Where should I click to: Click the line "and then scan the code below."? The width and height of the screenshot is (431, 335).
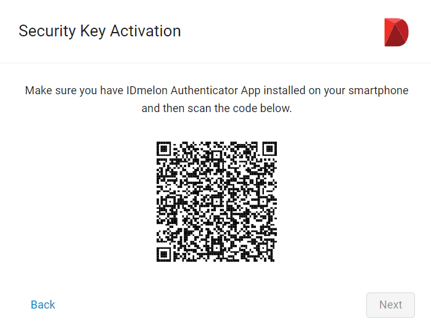[216, 108]
